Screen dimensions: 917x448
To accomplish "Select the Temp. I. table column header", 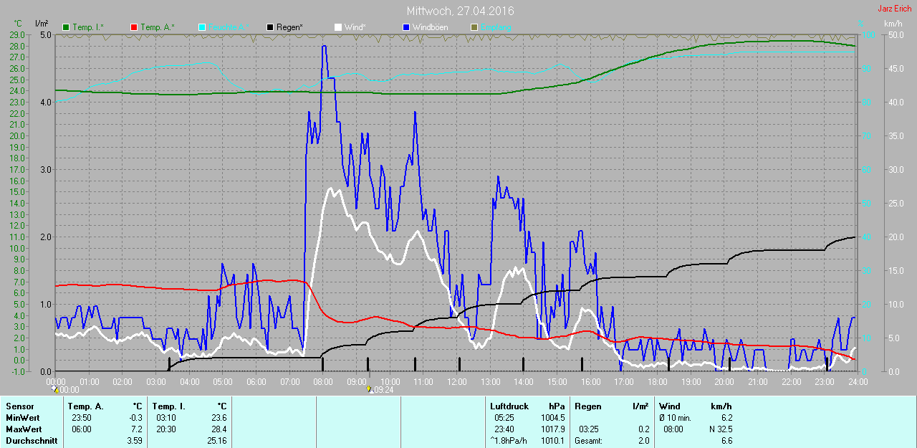I will [x=168, y=406].
